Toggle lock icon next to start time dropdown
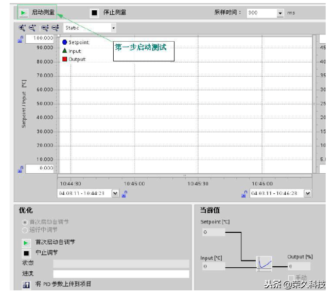The image size is (333, 296). pos(125,194)
